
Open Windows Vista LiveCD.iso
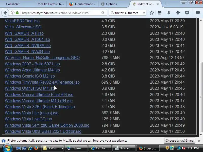click(x=28, y=119)
